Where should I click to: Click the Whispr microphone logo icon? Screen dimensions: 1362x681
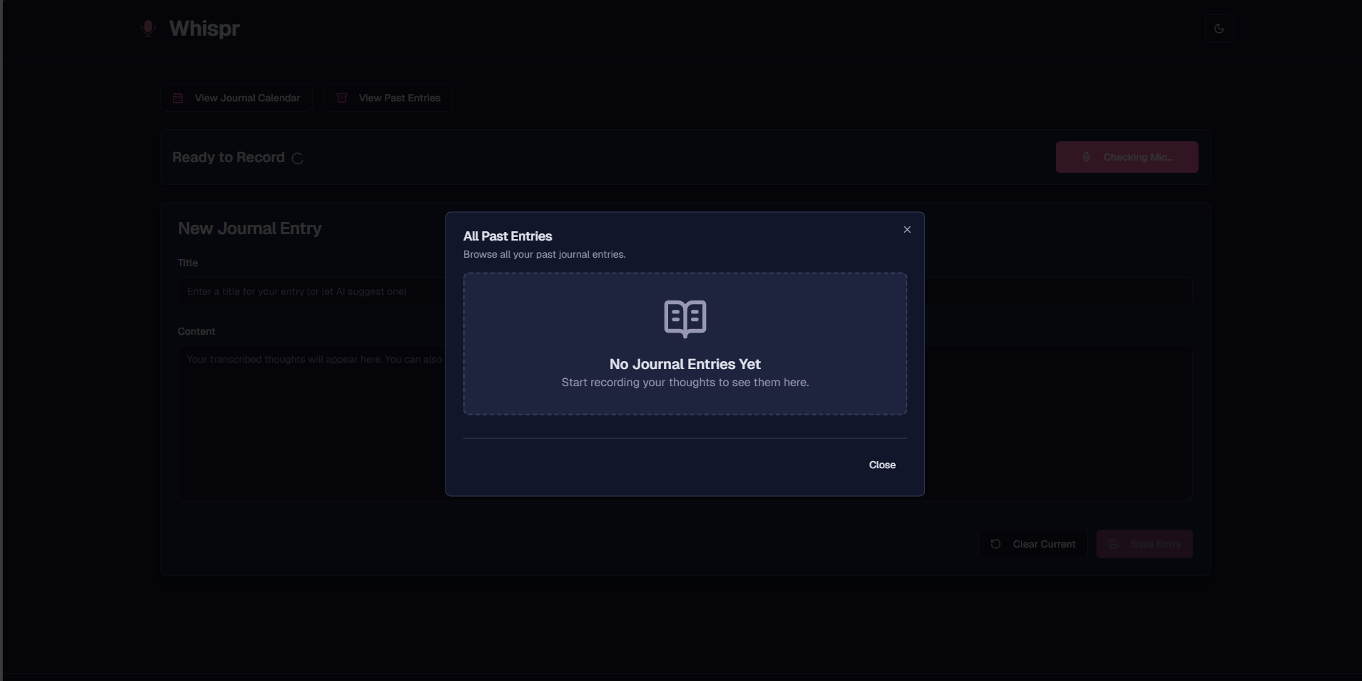pos(148,29)
